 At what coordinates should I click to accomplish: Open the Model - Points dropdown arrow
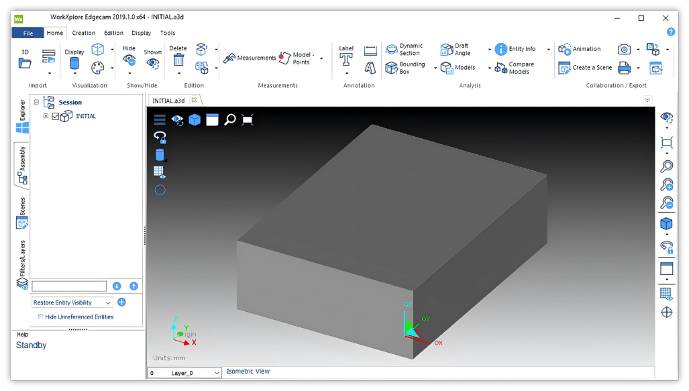(321, 58)
